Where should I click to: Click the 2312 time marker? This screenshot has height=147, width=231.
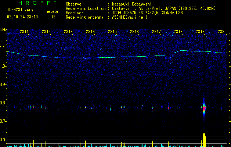(x=46, y=32)
